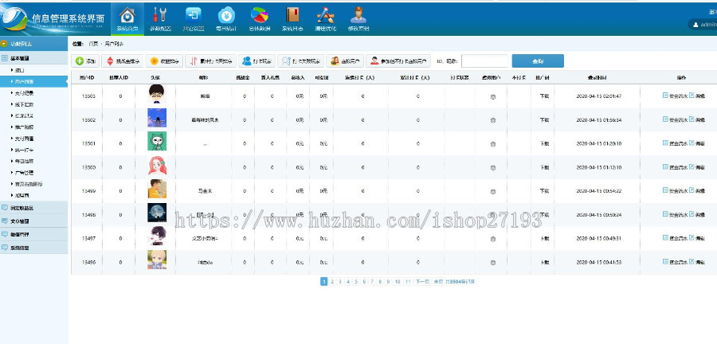This screenshot has height=344, width=717.
Task: Select the highlighted 用户列表 sidebar item
Action: coord(33,81)
